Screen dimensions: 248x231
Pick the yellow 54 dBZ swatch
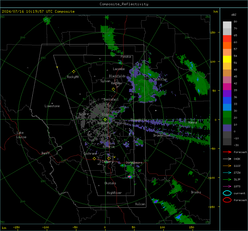pos(227,59)
